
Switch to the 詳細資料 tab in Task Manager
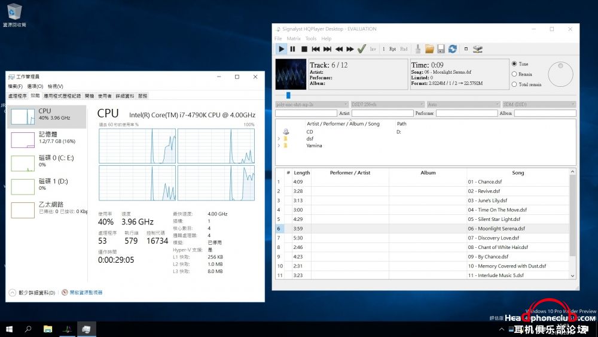pos(125,96)
